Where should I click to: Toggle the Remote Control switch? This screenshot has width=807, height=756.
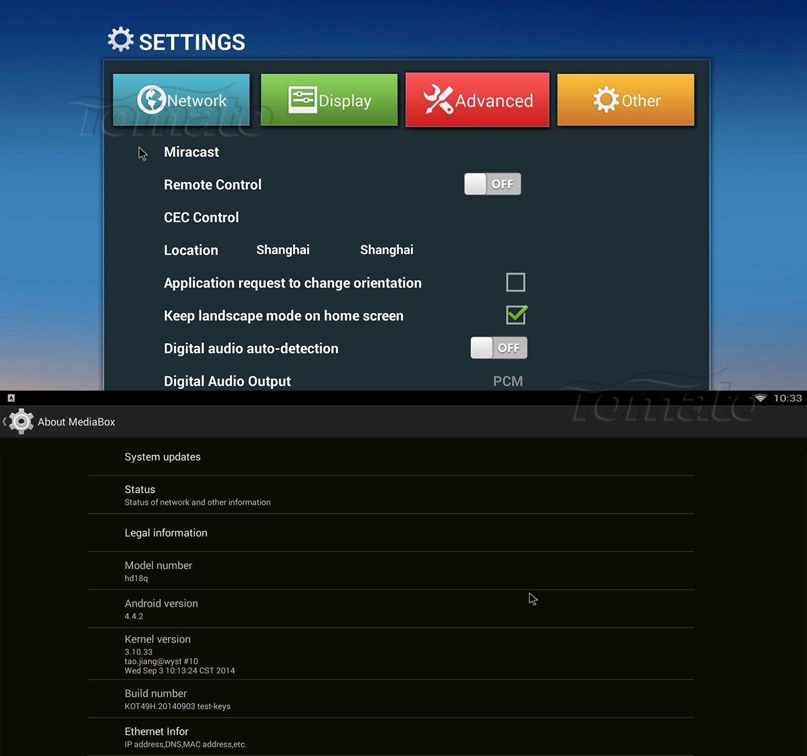pyautogui.click(x=493, y=184)
